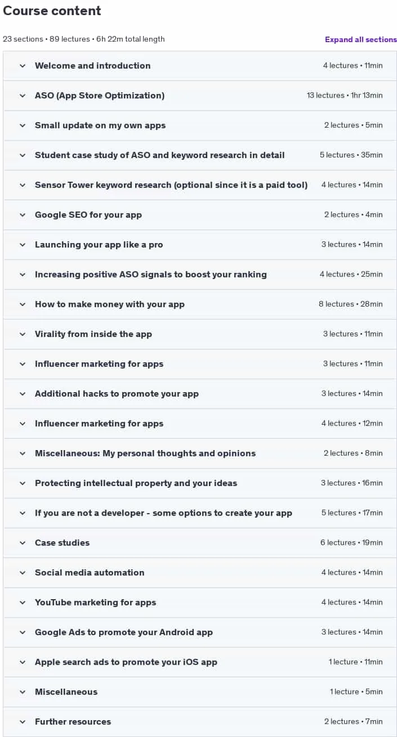Click the Google SEO for your app chevron

point(23,215)
